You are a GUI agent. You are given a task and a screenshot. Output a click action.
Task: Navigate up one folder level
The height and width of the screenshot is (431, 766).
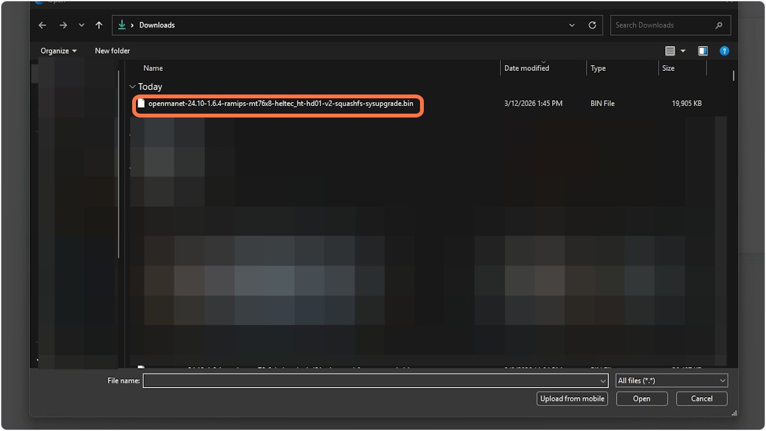tap(99, 25)
